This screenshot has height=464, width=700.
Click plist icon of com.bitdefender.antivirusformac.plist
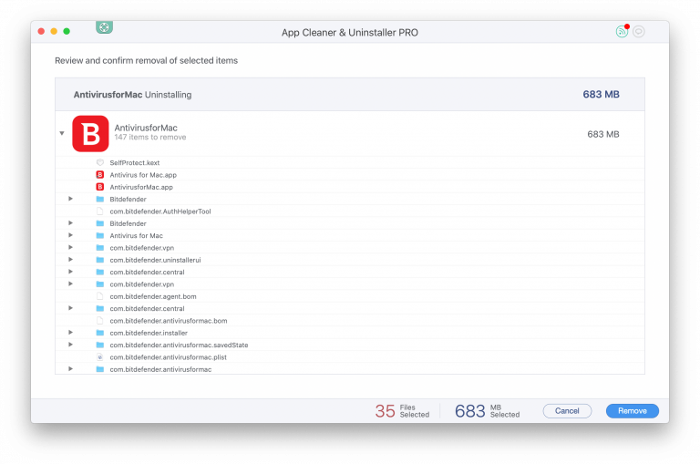(x=100, y=357)
